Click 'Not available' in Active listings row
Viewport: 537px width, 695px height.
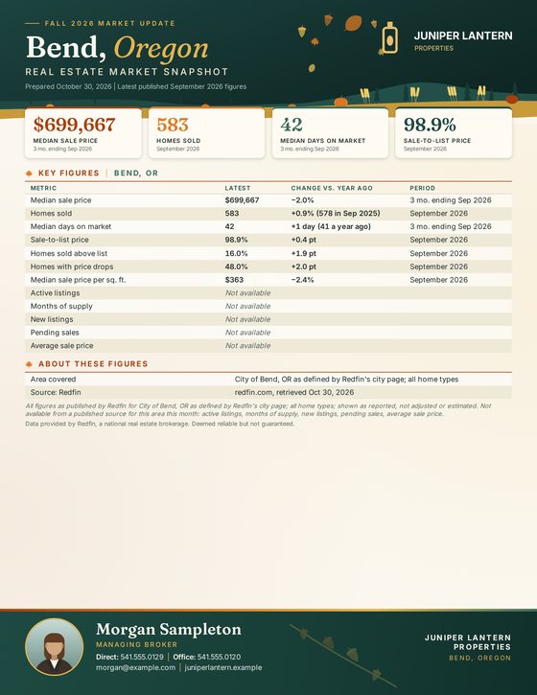point(247,293)
